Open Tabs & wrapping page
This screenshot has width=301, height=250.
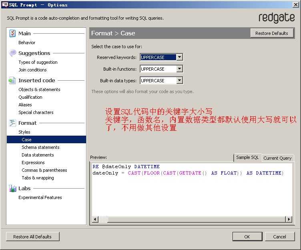click(x=38, y=178)
